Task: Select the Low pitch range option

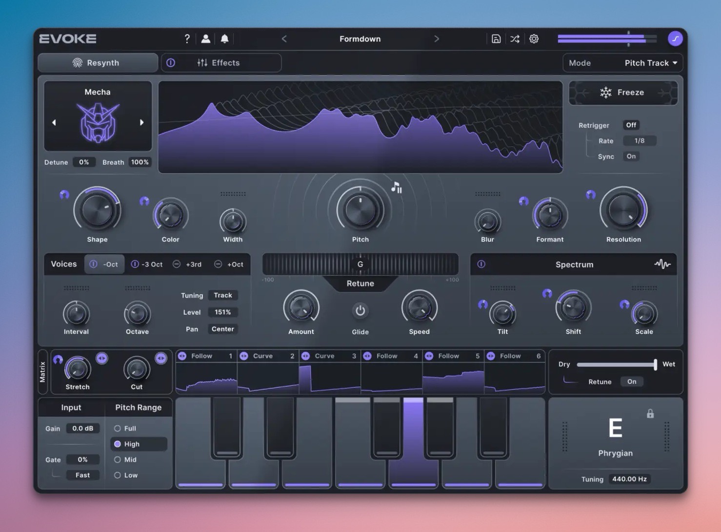Action: (x=118, y=475)
